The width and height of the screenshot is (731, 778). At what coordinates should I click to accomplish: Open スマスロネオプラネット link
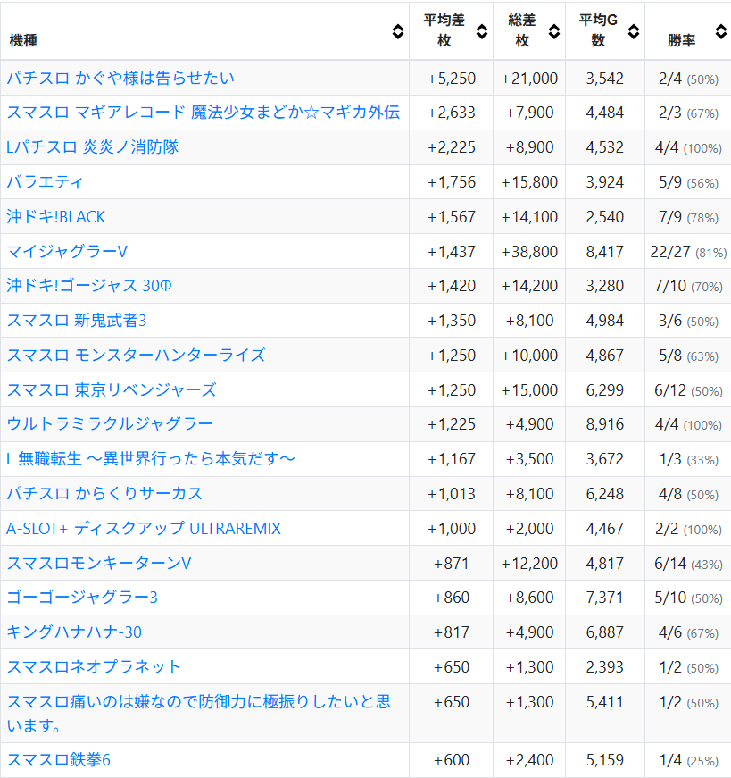click(94, 667)
